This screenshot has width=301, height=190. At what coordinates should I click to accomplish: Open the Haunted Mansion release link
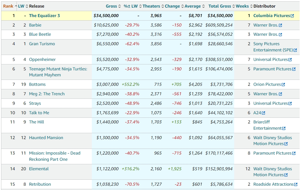coord(46,137)
